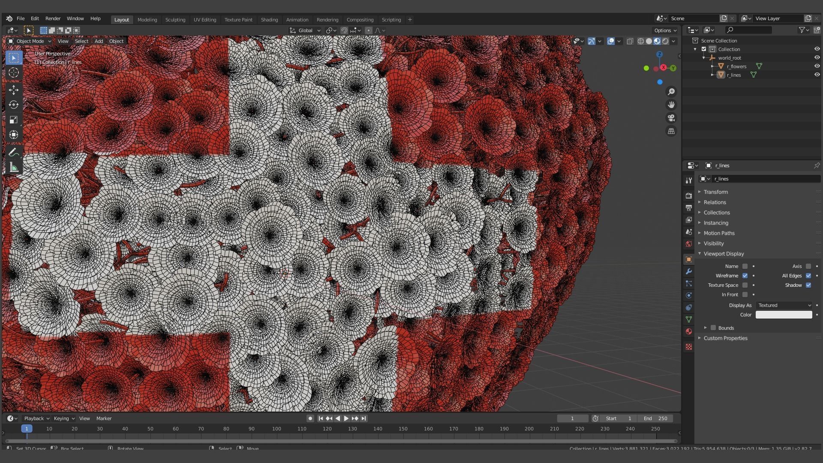Open the viewport Add menu
The width and height of the screenshot is (823, 463).
[x=99, y=41]
